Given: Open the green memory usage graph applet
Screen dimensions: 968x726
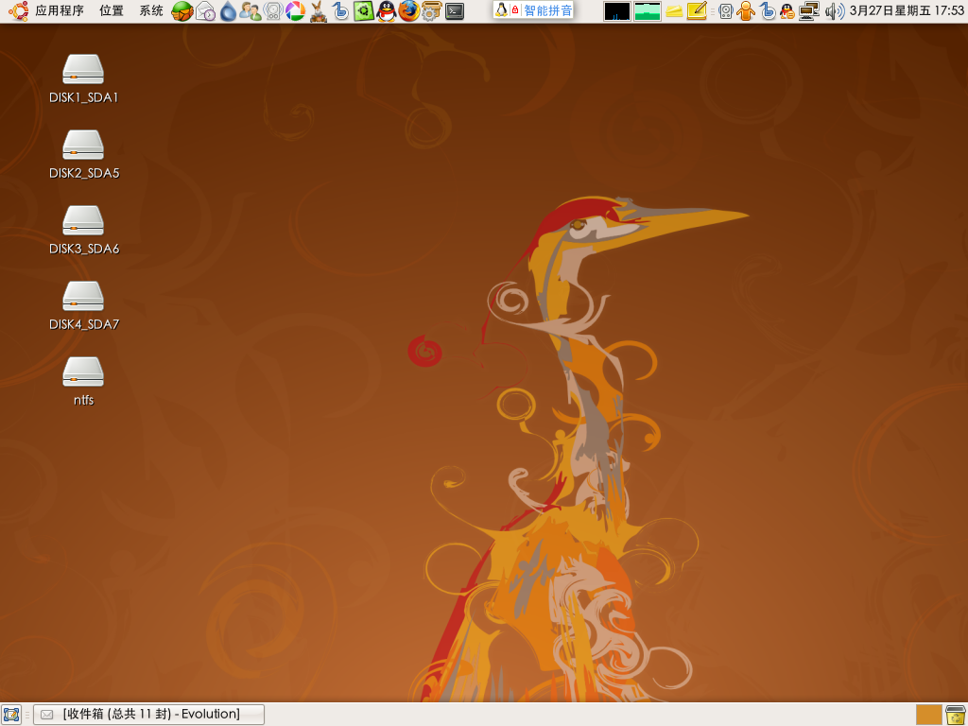Looking at the screenshot, I should (x=648, y=11).
